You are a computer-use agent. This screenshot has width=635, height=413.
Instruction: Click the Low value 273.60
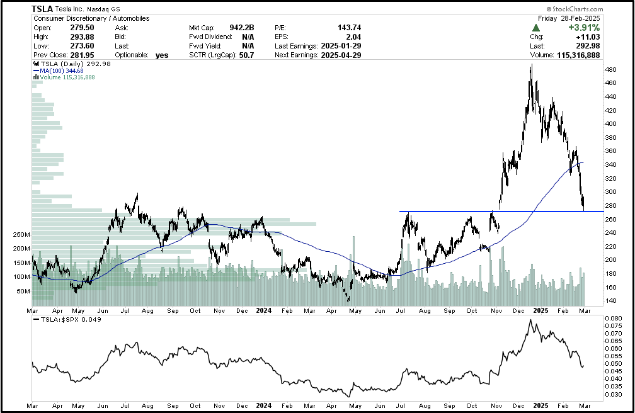tap(82, 46)
